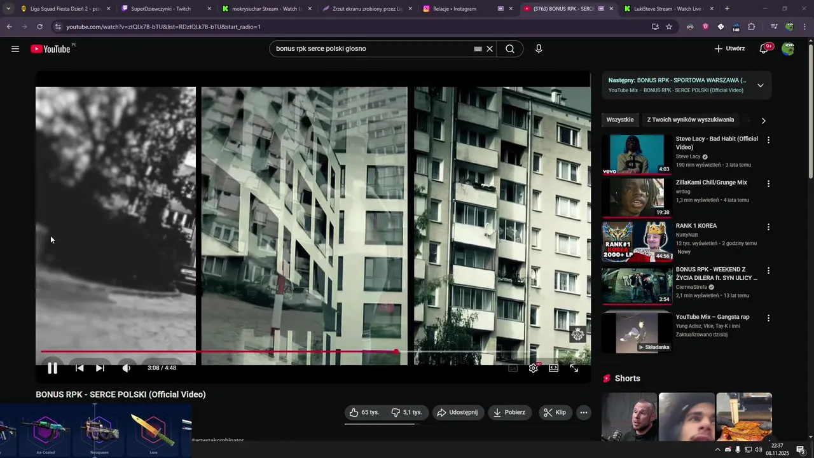Open YouTube Mix – Gangsta rap playlist
The height and width of the screenshot is (458, 814).
[712, 317]
